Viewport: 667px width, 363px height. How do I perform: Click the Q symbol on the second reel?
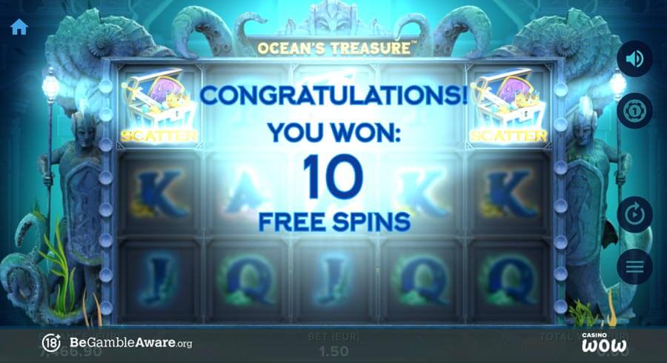(x=248, y=281)
